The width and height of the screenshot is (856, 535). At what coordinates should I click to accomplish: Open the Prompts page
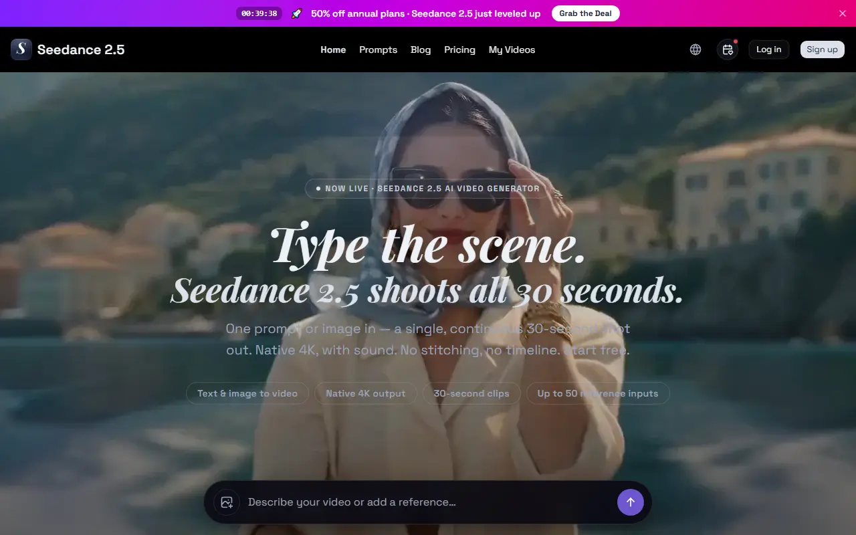(x=379, y=49)
